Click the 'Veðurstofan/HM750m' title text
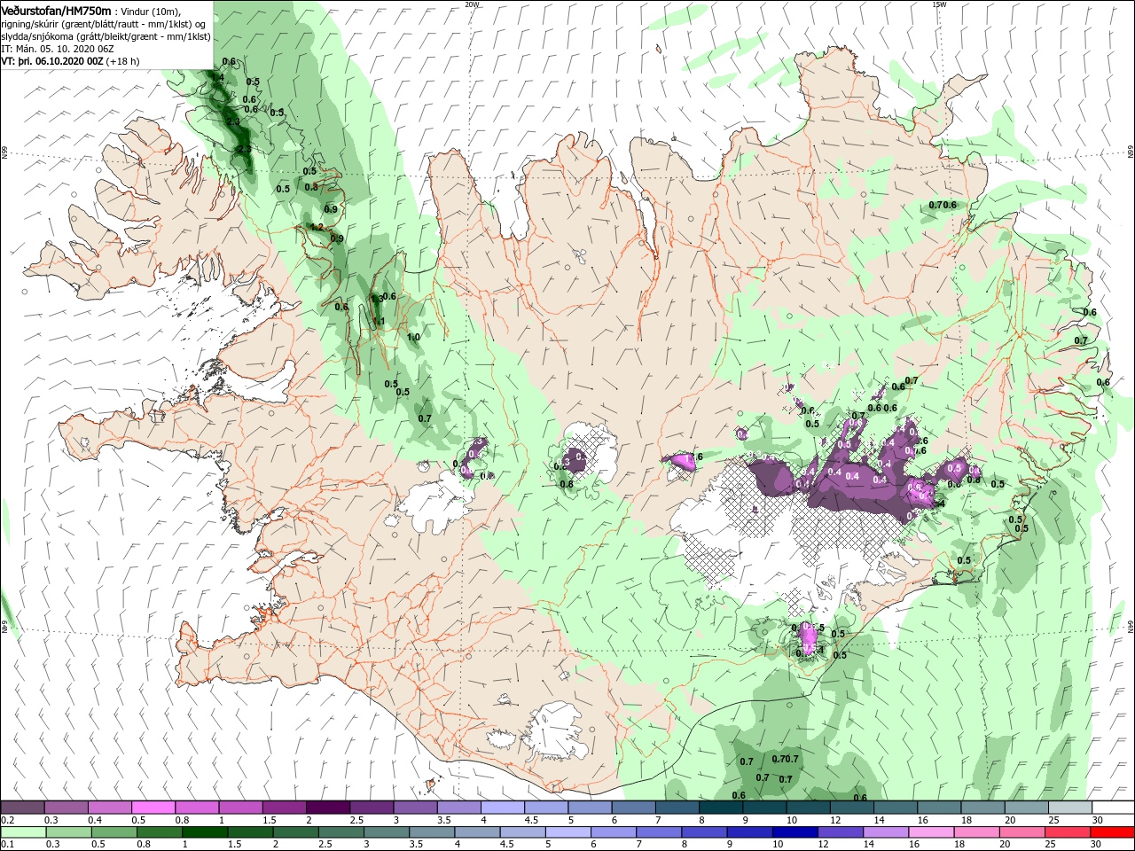This screenshot has width=1135, height=851. [56, 10]
